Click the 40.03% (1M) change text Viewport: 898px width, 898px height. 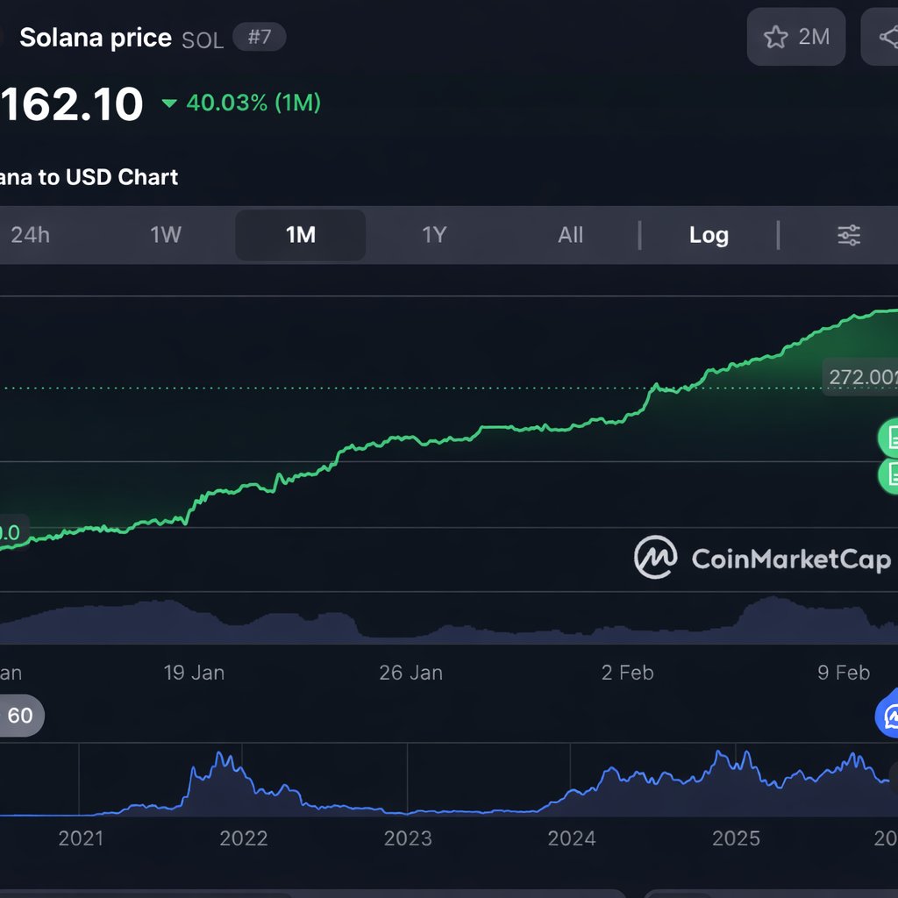click(x=253, y=103)
